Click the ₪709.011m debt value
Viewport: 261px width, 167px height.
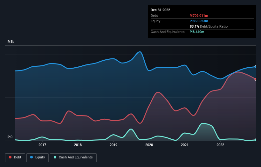click(199, 16)
